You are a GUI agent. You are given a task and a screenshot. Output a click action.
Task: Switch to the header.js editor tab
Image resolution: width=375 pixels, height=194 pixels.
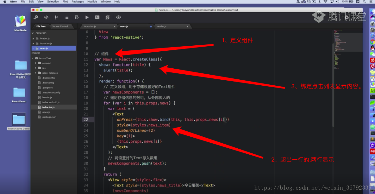172,26
